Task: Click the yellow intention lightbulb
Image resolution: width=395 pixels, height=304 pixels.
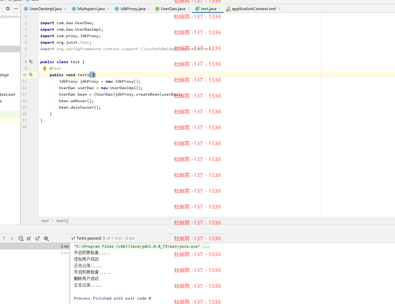Action: pyautogui.click(x=44, y=69)
